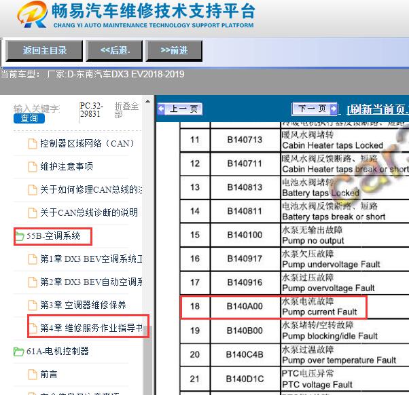Click page icon beside 控制器区域网络（CAN）
409x395 pixels.
point(33,144)
